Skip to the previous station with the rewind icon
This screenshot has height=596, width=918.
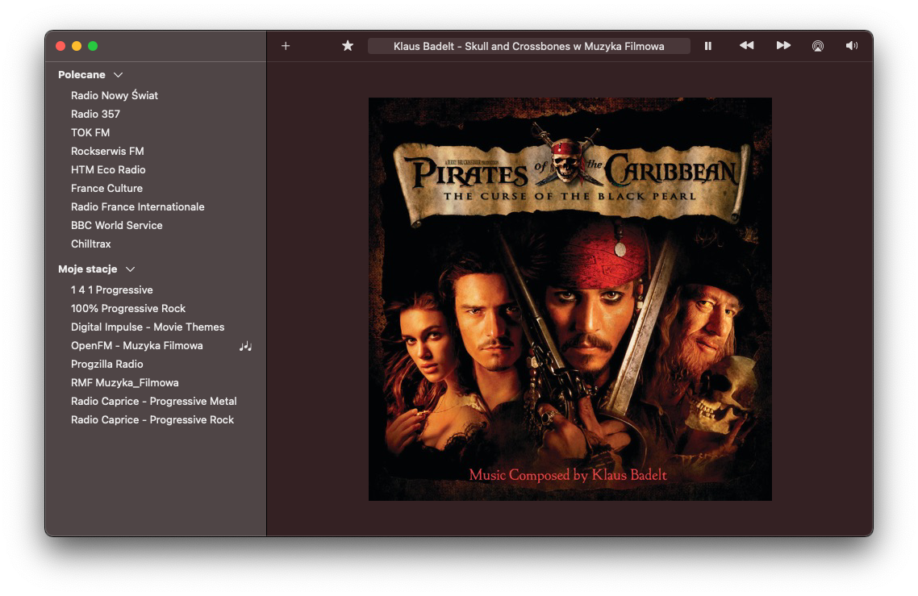[x=746, y=46]
